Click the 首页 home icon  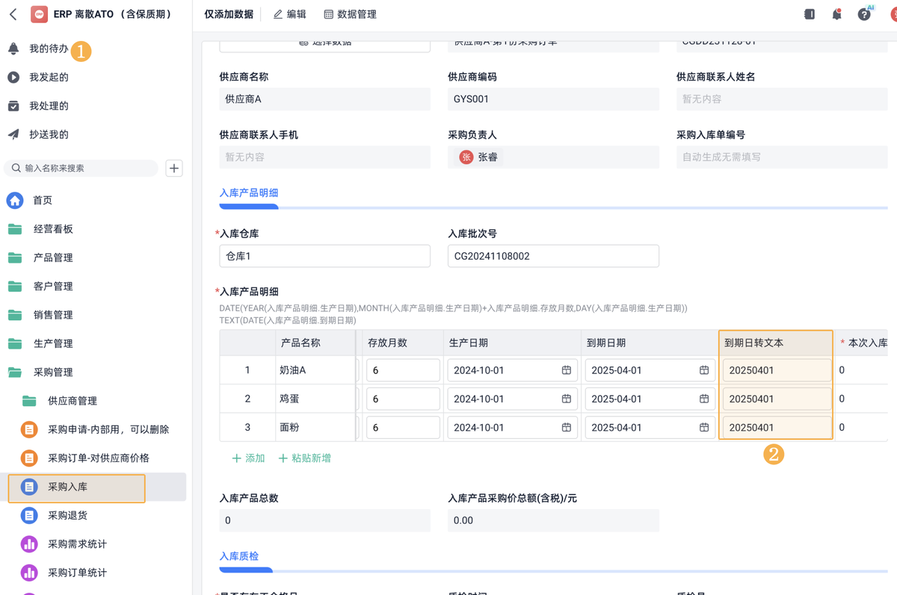pyautogui.click(x=15, y=200)
